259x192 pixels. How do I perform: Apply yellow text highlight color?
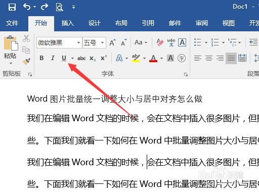point(136,58)
